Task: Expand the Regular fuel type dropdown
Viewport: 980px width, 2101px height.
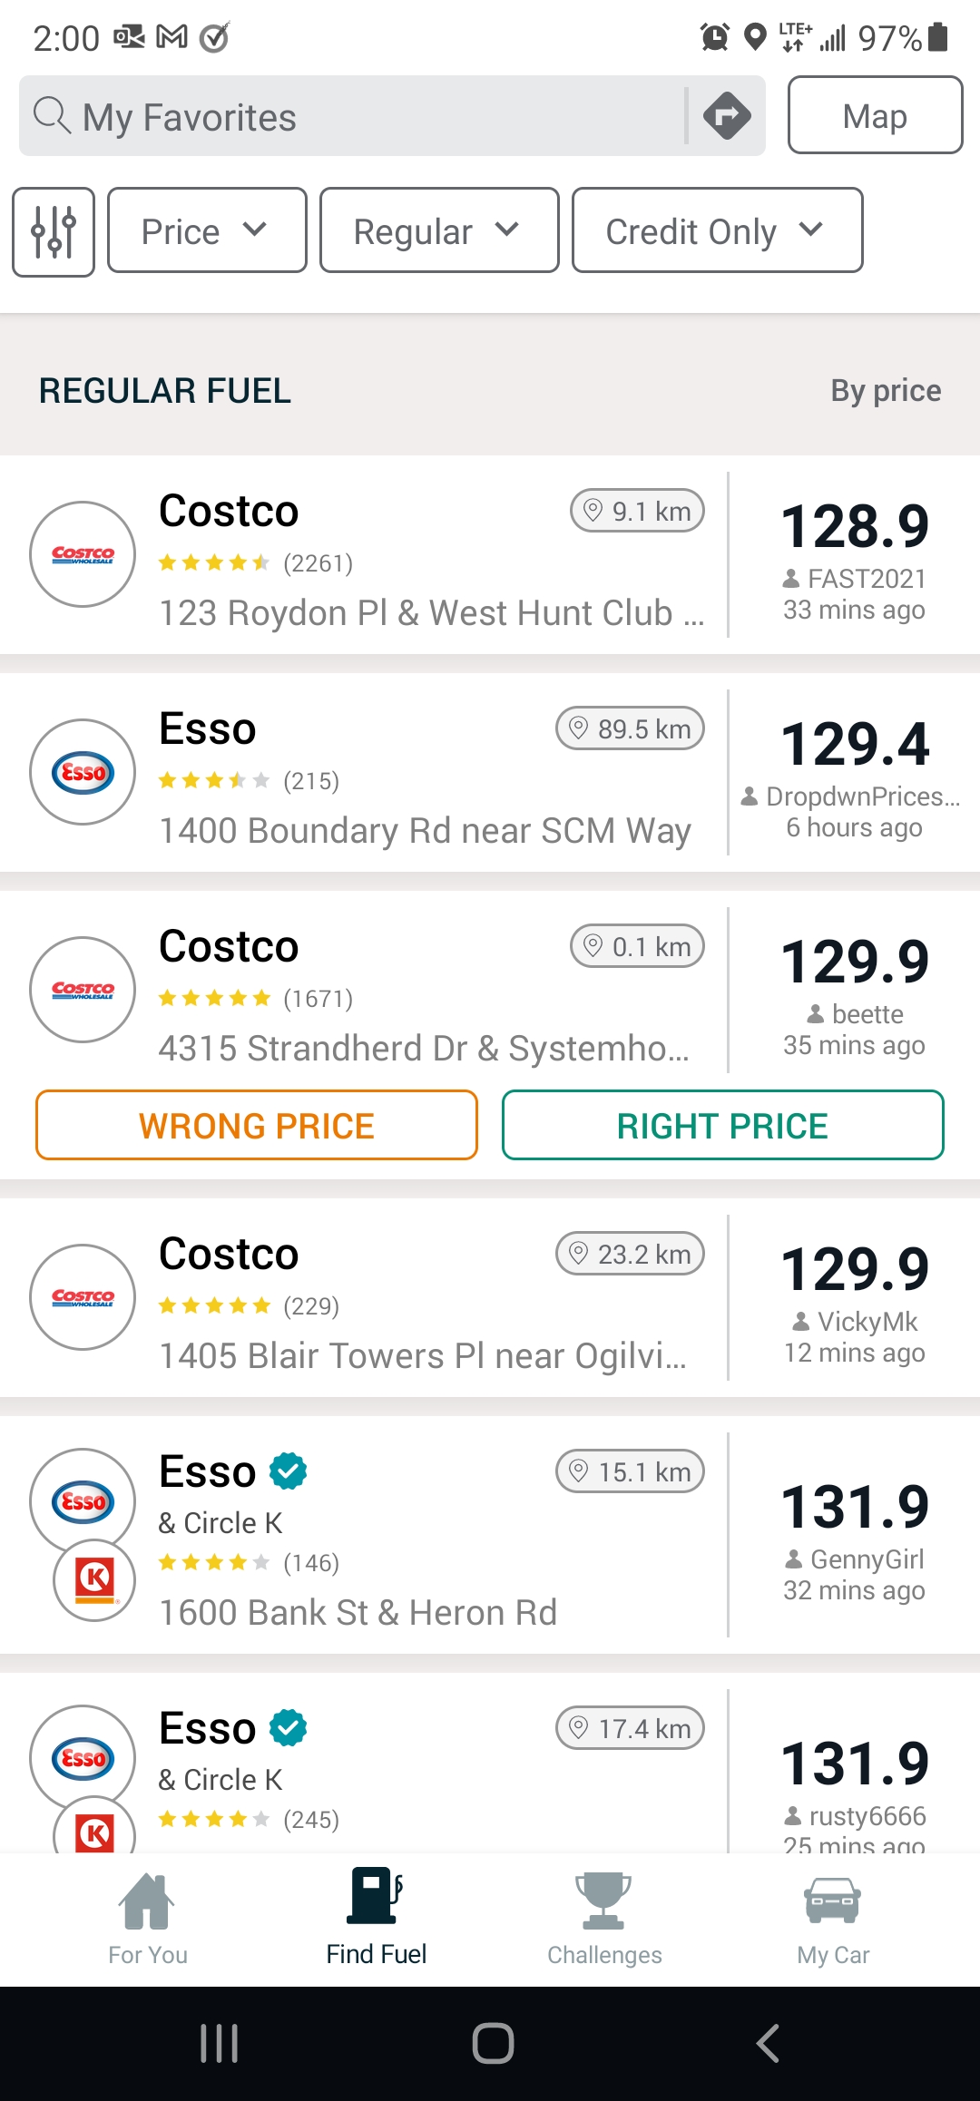Action: (x=439, y=231)
